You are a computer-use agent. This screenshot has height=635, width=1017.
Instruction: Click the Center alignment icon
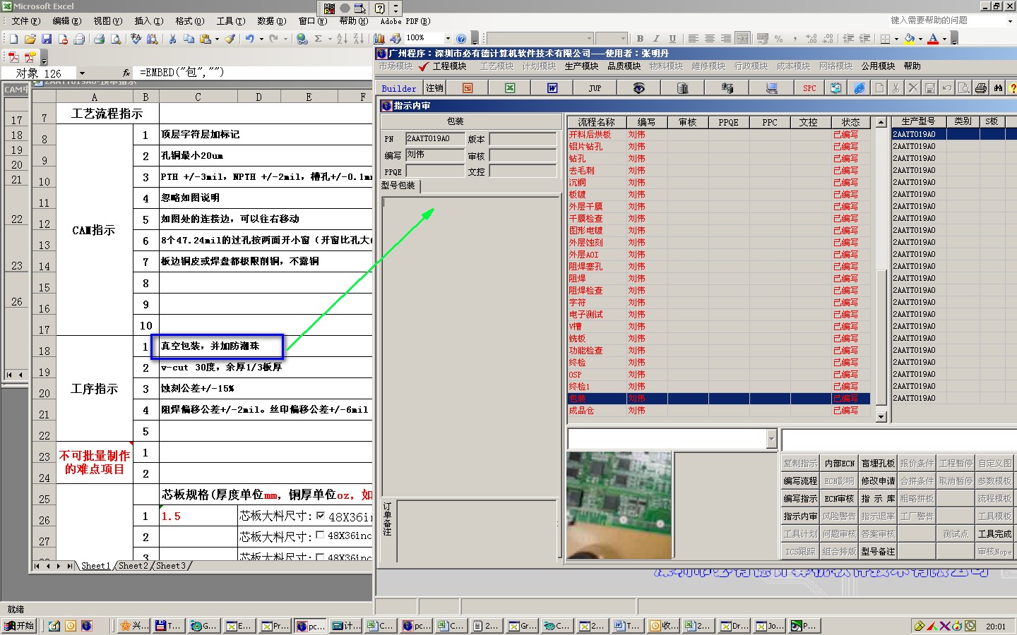pyautogui.click(x=709, y=39)
